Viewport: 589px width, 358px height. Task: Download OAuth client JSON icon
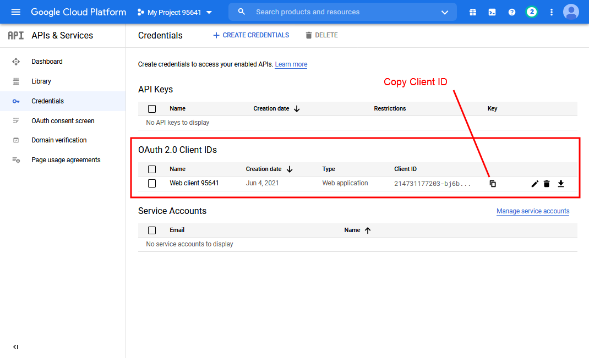pos(561,184)
